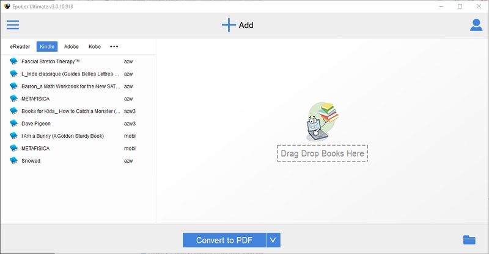489x254 pixels.
Task: Click azw3 format of Dave Pigeon
Action: click(130, 124)
